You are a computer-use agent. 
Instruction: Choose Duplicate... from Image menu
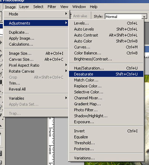[36, 32]
